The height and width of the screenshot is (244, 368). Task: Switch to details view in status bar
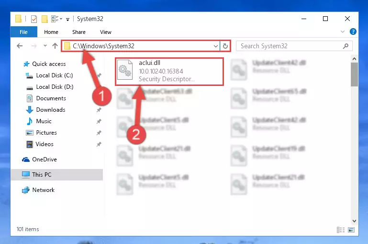(x=341, y=230)
